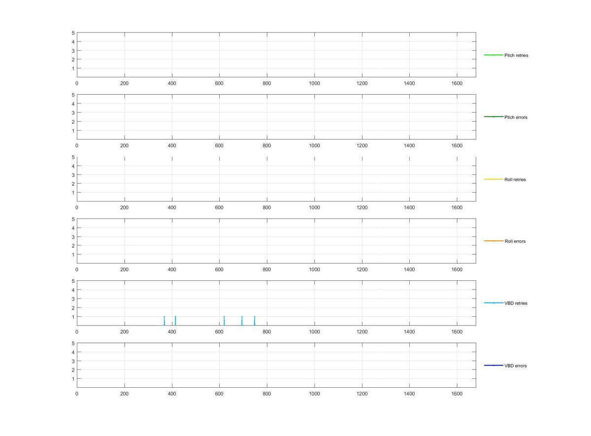Click y-axis label 2 of Roll retries plot
The height and width of the screenshot is (436, 591).
[73, 184]
